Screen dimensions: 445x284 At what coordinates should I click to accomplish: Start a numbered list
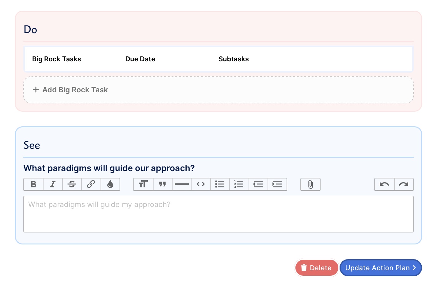pyautogui.click(x=239, y=184)
